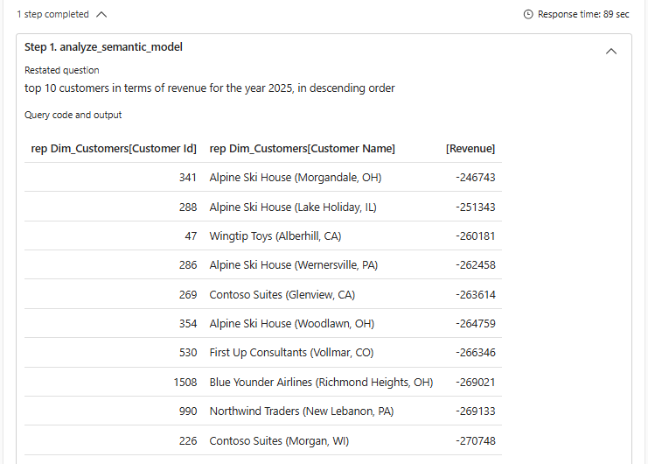Collapse Step 1 panel using right chevron
This screenshot has width=648, height=464.
611,51
